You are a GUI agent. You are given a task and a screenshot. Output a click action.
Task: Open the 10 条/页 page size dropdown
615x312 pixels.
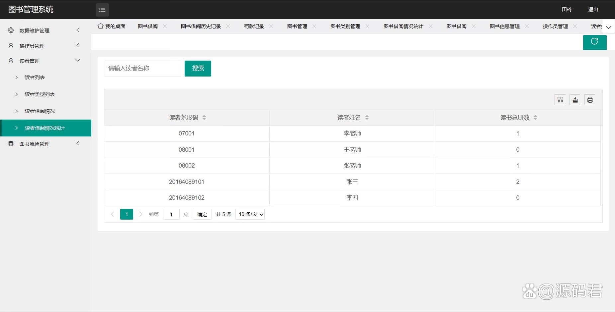click(x=250, y=214)
